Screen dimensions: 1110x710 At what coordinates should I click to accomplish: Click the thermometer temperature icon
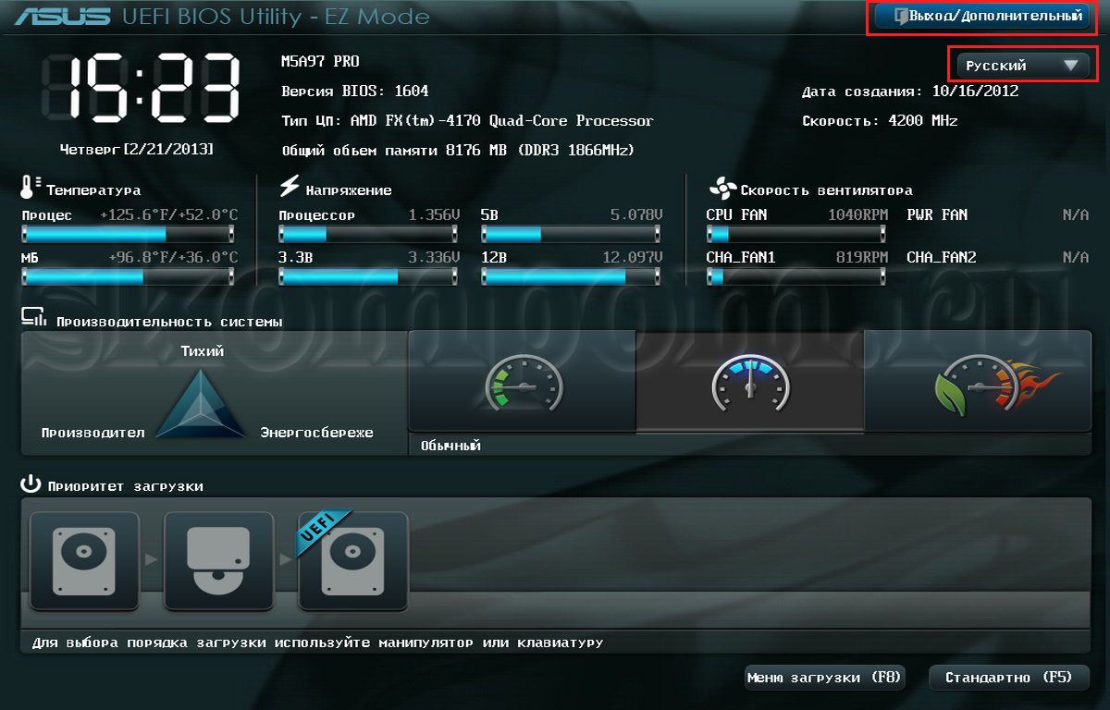(x=28, y=189)
